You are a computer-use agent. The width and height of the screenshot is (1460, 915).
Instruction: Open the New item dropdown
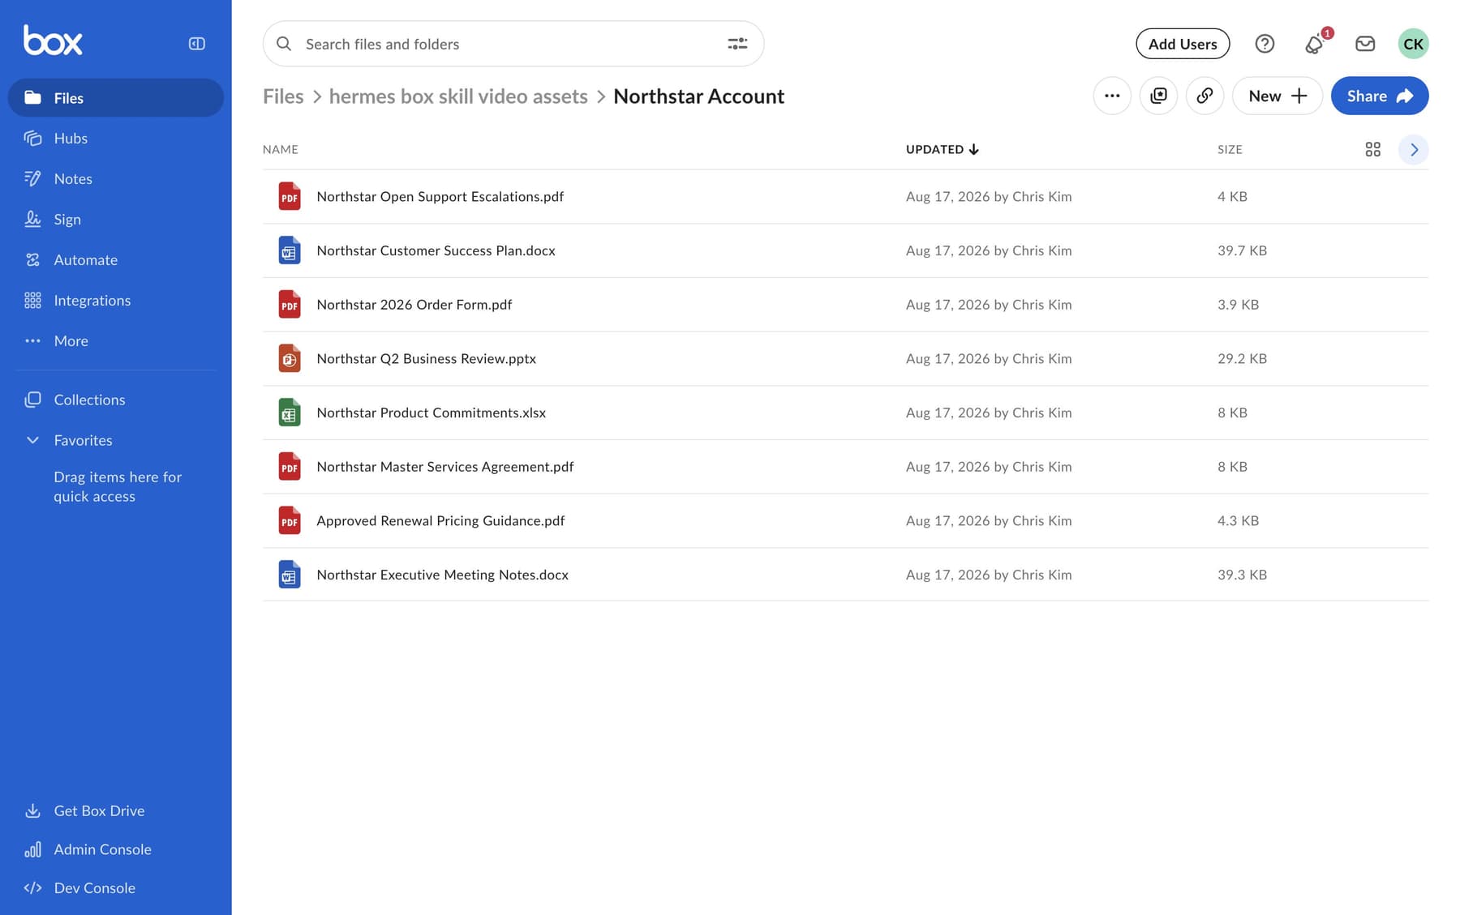point(1277,96)
